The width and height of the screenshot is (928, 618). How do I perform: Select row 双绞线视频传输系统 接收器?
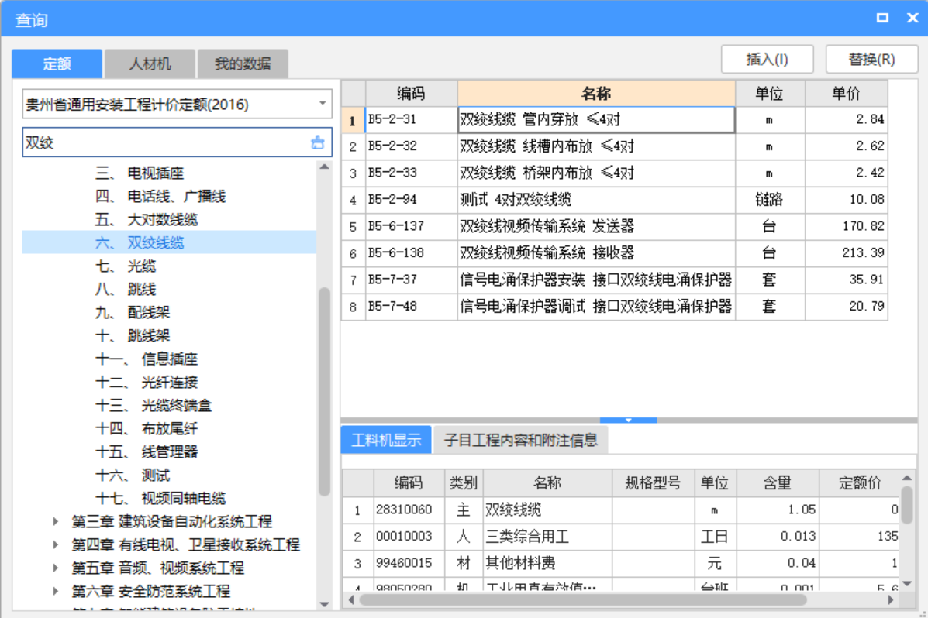(x=614, y=253)
